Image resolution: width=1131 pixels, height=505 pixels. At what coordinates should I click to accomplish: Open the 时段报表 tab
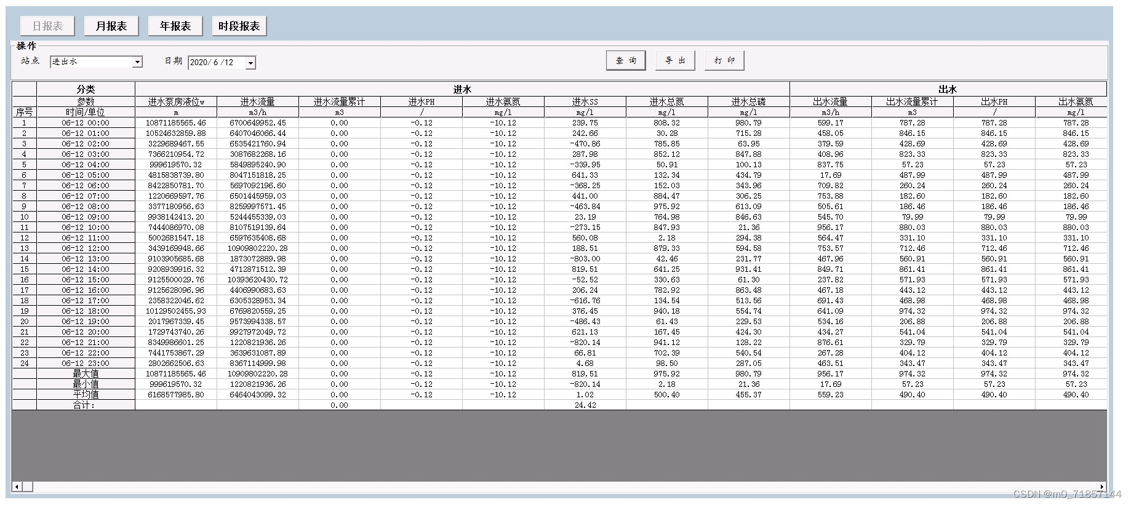pyautogui.click(x=239, y=26)
